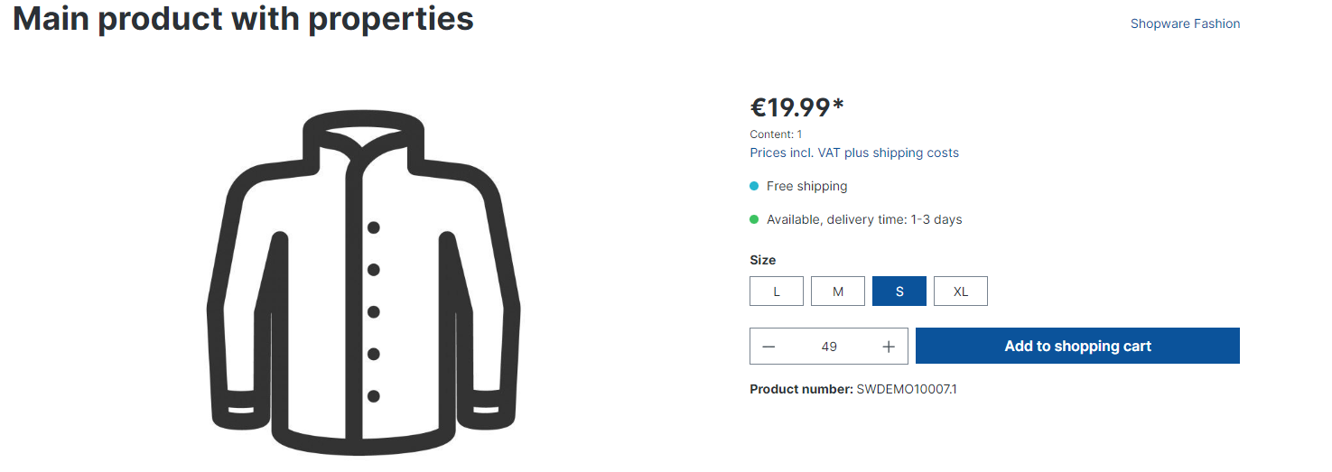Click product number SWDEMO10007.1

point(906,389)
